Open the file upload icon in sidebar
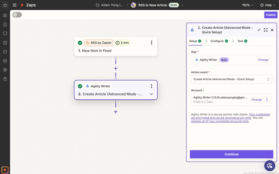Screen dimensions: 279x174 click(x=5, y=25)
